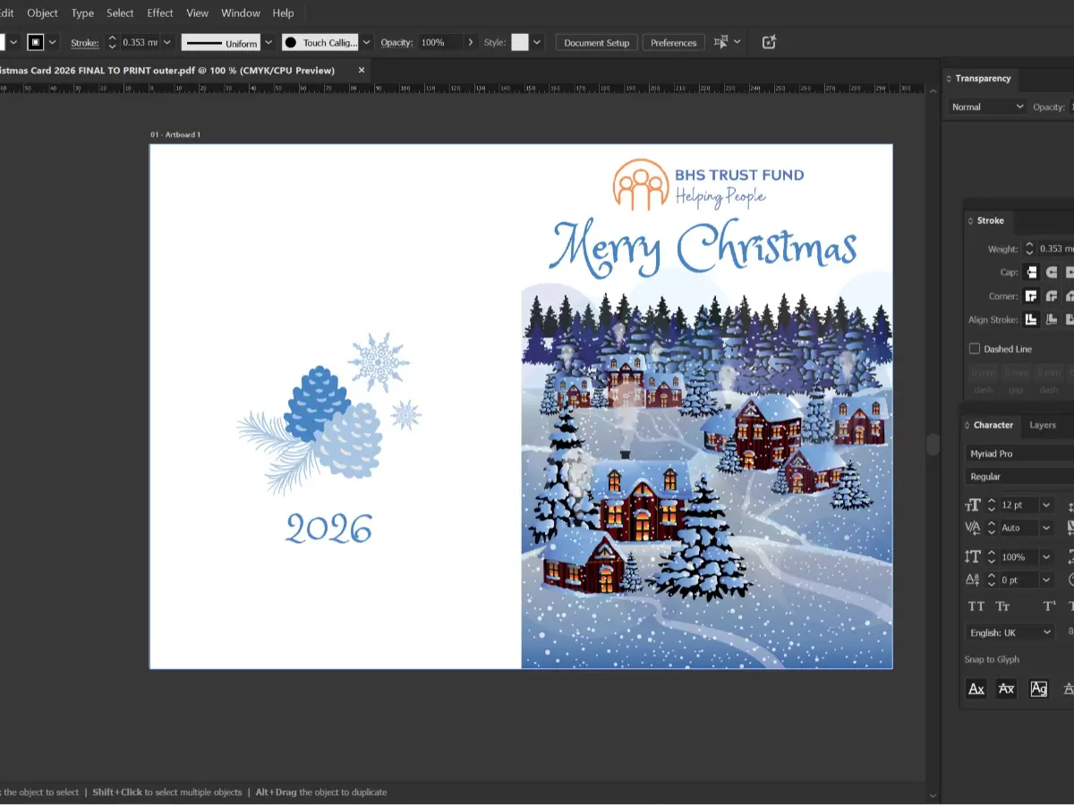The width and height of the screenshot is (1074, 805).
Task: Select the butt cap stroke icon
Action: point(1031,272)
